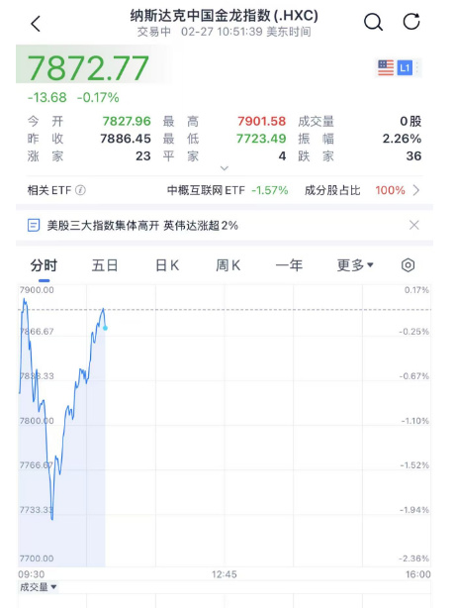Image resolution: width=455 pixels, height=608 pixels.
Task: Select the 周K chart tab
Action: 228,265
